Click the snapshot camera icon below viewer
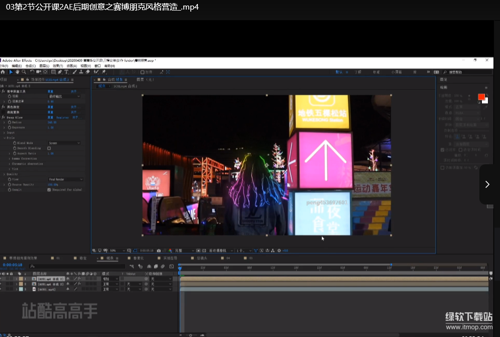This screenshot has width=500, height=337. pyautogui.click(x=159, y=250)
